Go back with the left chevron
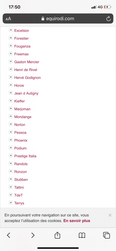Viewport: 116px width, 251px height. point(9,235)
